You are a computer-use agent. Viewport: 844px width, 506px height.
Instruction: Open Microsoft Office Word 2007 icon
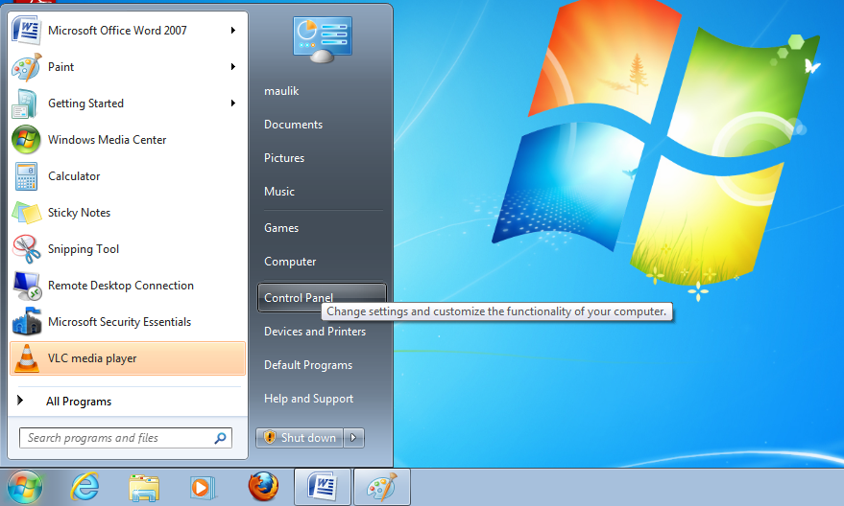[26, 30]
